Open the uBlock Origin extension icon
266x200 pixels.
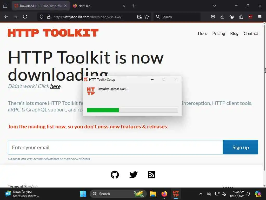pyautogui.click(x=250, y=17)
